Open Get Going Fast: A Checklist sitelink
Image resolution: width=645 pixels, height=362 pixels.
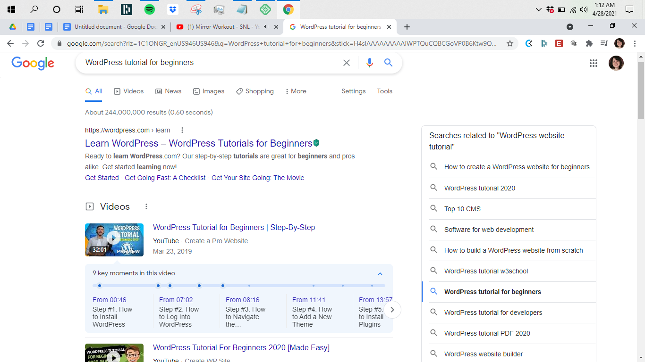165,178
